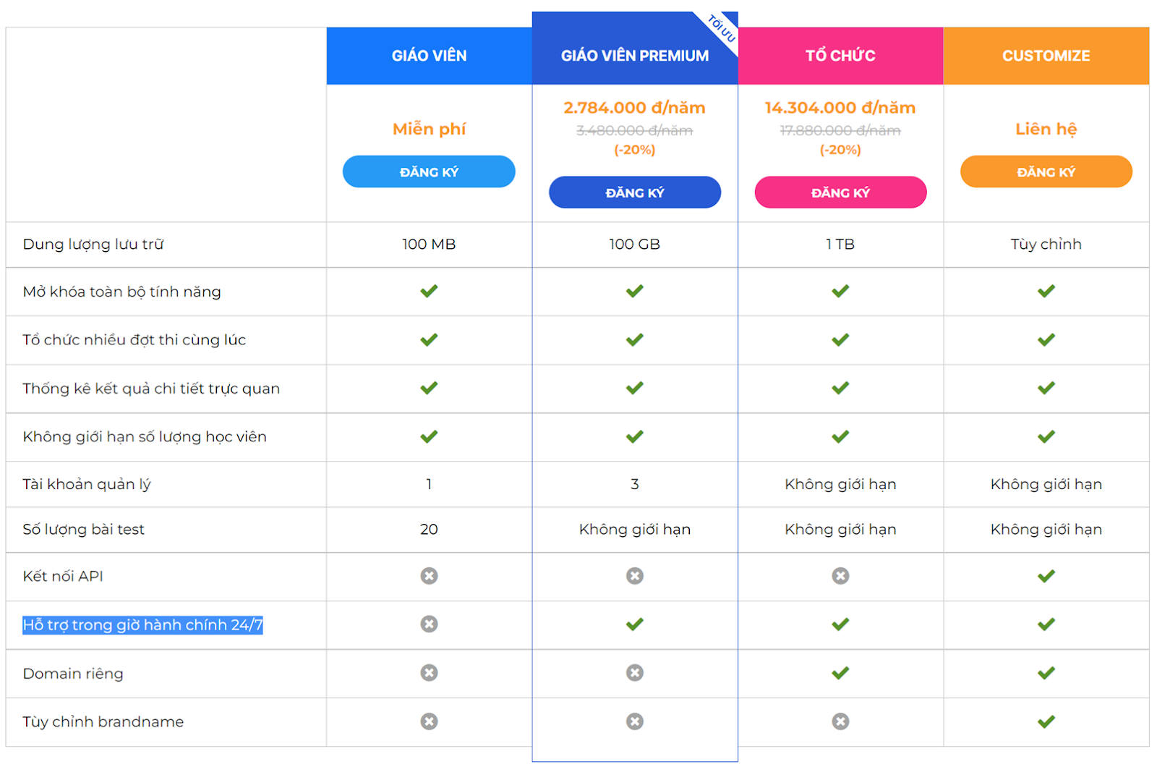The image size is (1157, 767).
Task: Click the highlighted Hỗ trợ trong giờ hành chính 24/7 text
Action: click(x=142, y=625)
